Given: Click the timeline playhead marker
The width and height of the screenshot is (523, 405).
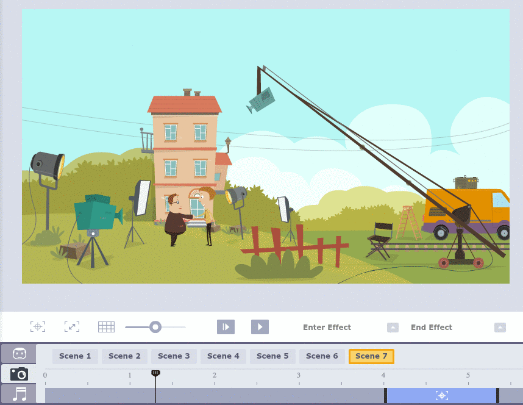Looking at the screenshot, I should 155,373.
